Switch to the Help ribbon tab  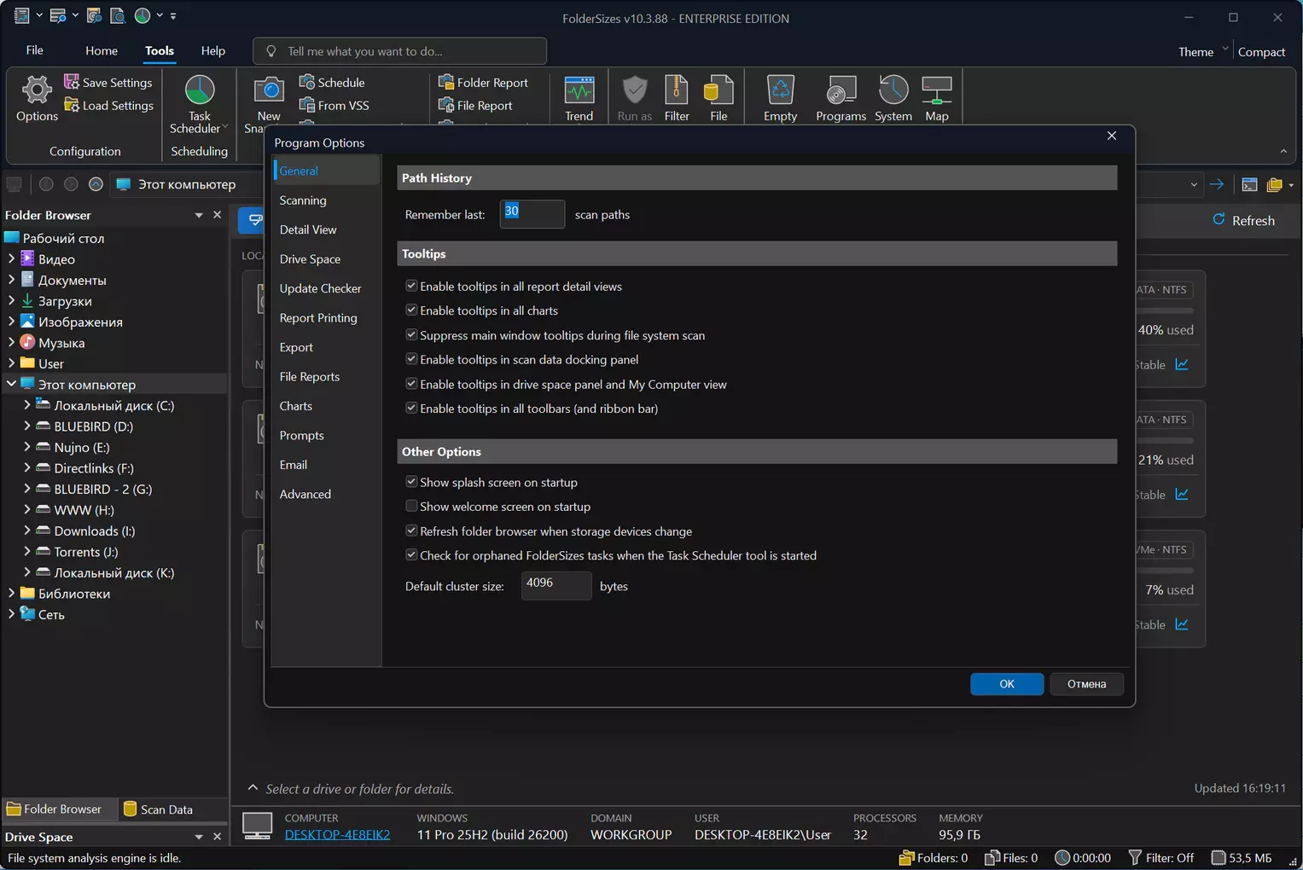click(212, 51)
